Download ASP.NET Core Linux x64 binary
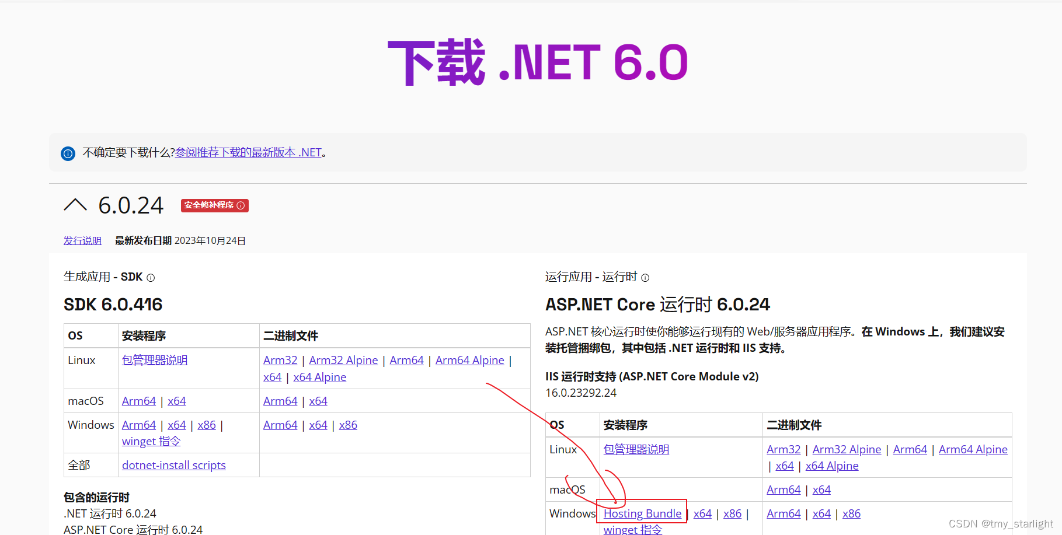 [785, 466]
